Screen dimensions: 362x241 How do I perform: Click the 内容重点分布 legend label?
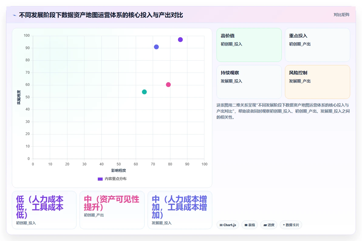click(115, 179)
